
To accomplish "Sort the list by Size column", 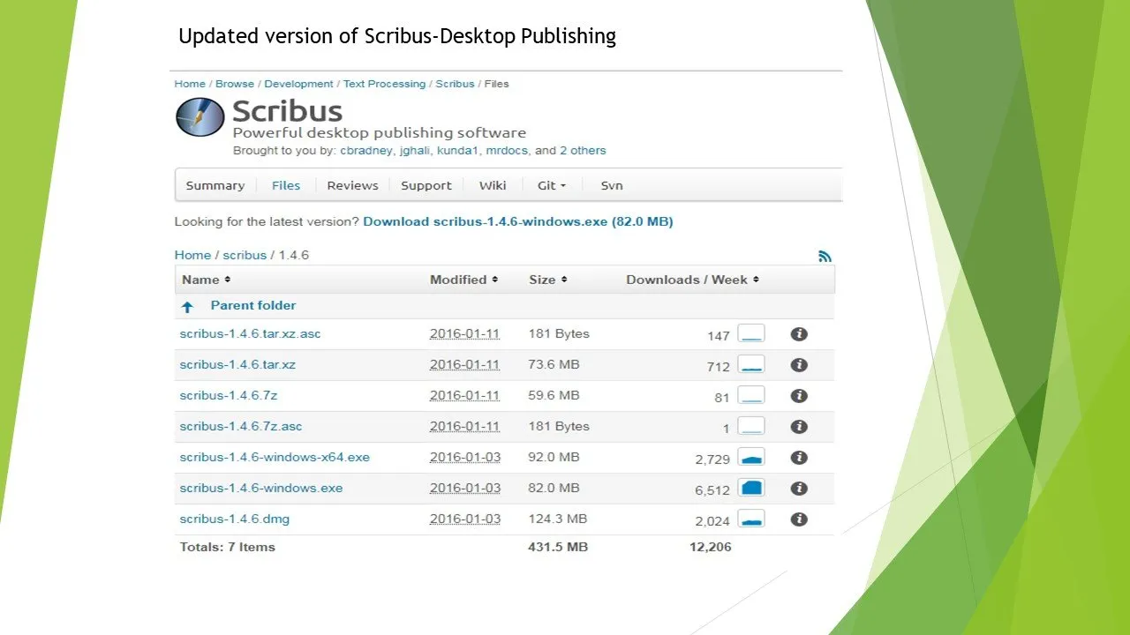I will (x=547, y=280).
